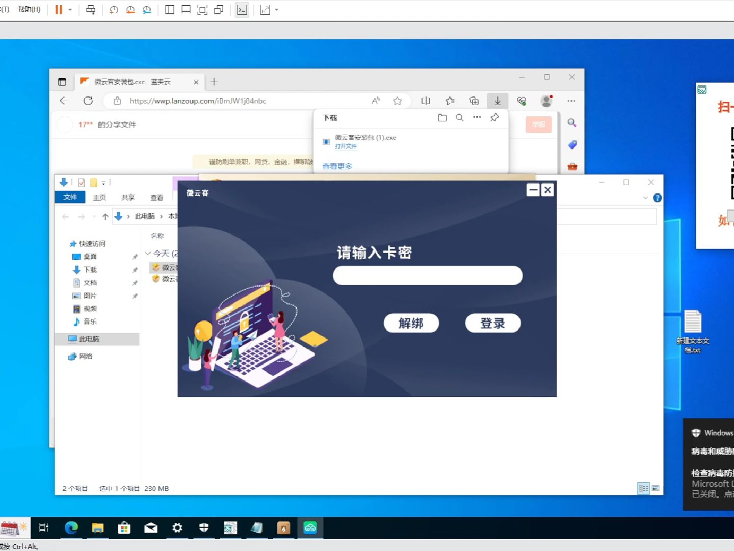Viewport: 734px width, 551px height.
Task: Open the 查看 ribbon tab in File Explorer
Action: click(x=157, y=197)
